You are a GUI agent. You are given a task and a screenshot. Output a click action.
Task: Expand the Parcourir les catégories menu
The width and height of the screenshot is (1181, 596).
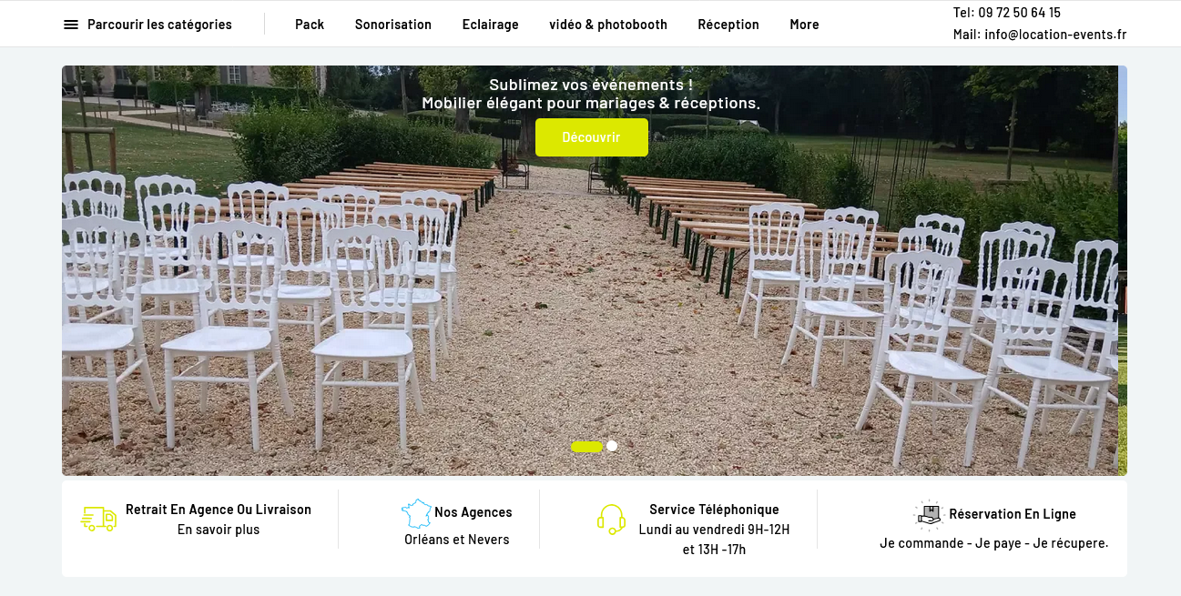point(159,25)
